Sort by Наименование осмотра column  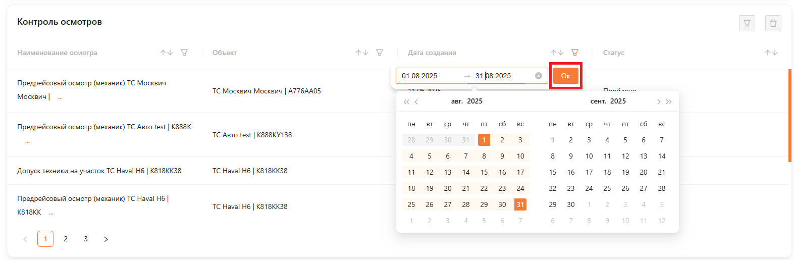point(167,53)
